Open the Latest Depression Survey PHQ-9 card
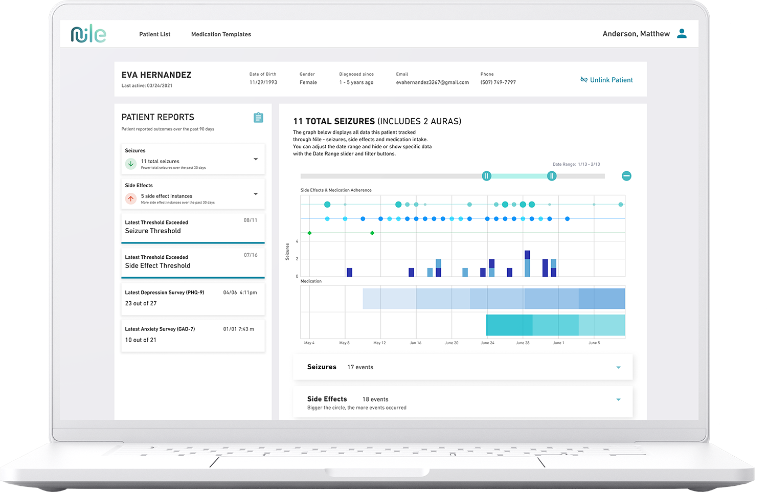Screen dimensions: 767x492 (x=193, y=298)
